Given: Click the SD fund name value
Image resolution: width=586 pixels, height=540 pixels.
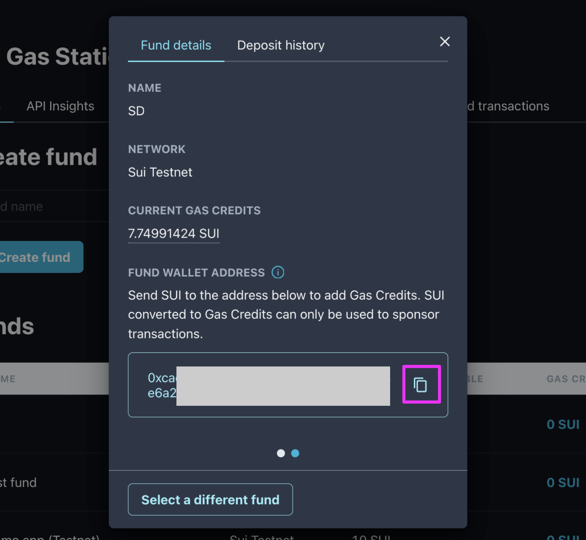Looking at the screenshot, I should [136, 111].
